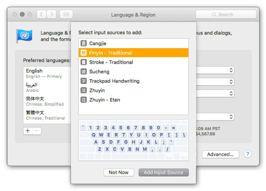Click the window close button
The width and height of the screenshot is (266, 191).
click(15, 14)
